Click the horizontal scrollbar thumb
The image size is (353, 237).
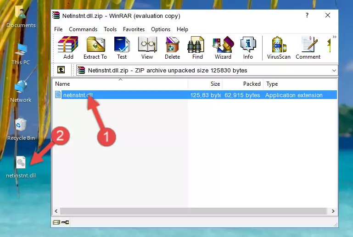pos(193,211)
